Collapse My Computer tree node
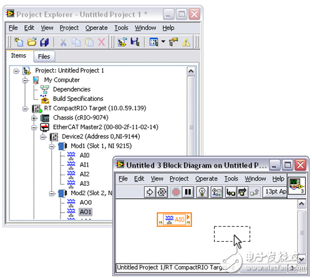This screenshot has height=278, width=312. coord(25,80)
